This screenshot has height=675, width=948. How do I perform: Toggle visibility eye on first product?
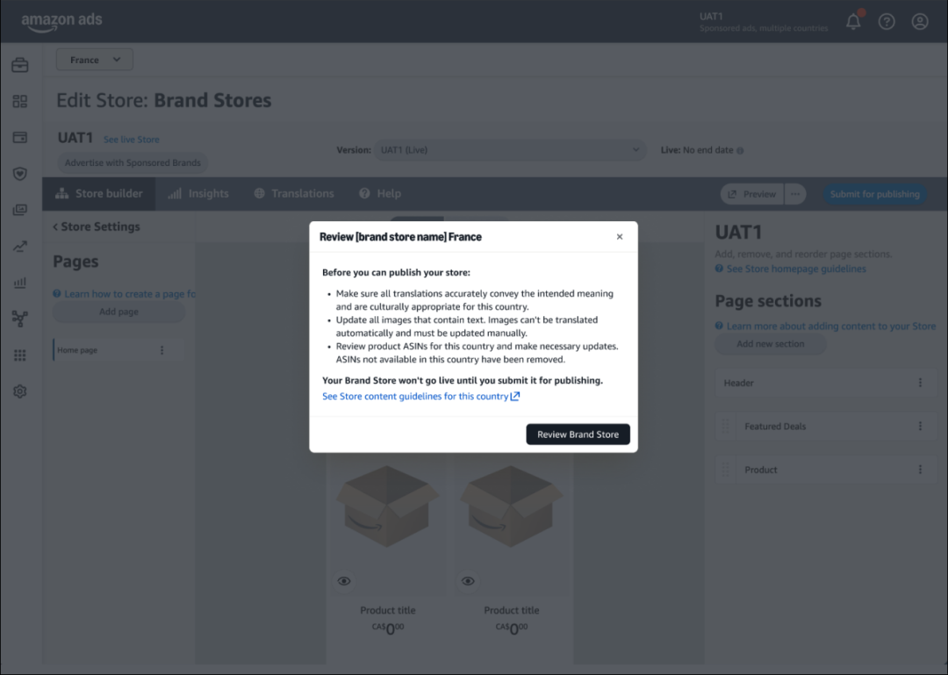pos(344,580)
